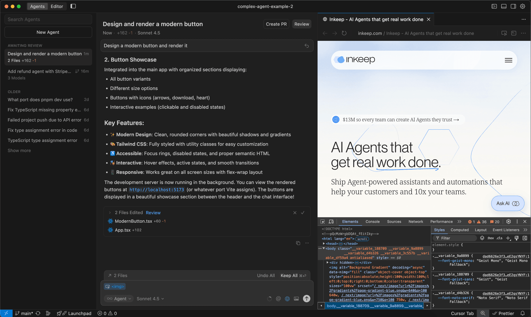Open the @ mention icon in agent input

coord(278,298)
